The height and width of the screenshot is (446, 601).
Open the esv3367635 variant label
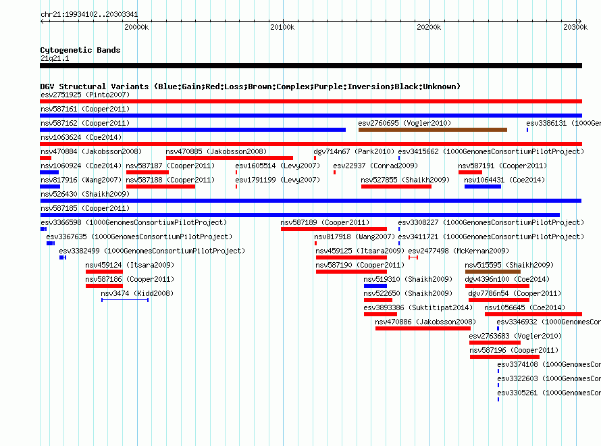[x=139, y=237]
